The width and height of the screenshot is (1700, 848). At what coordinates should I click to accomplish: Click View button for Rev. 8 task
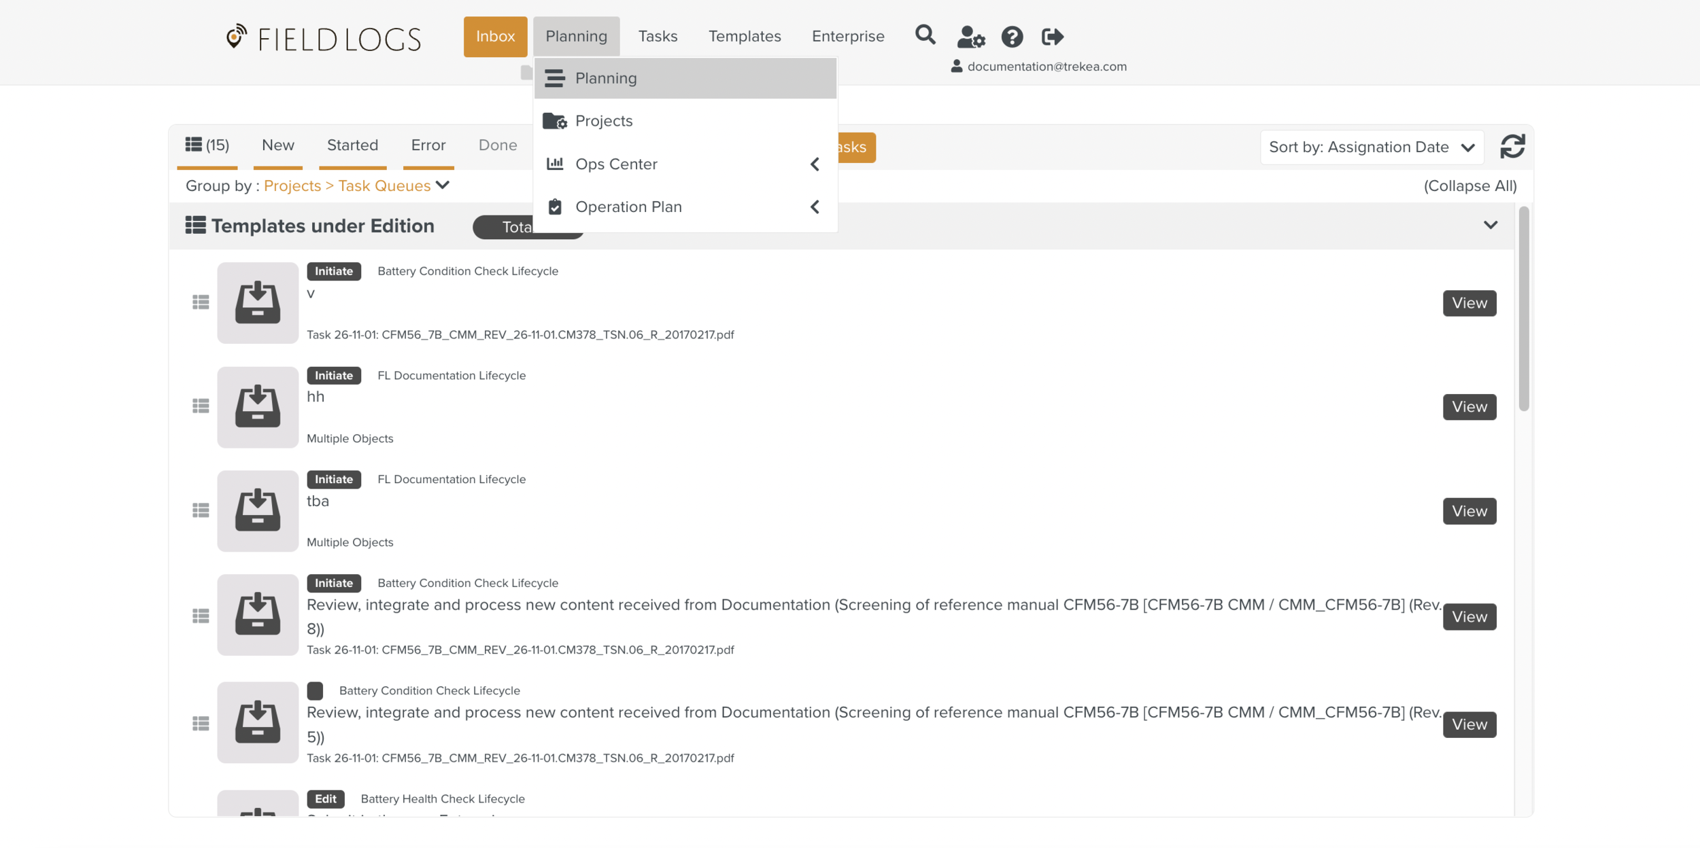pyautogui.click(x=1469, y=617)
